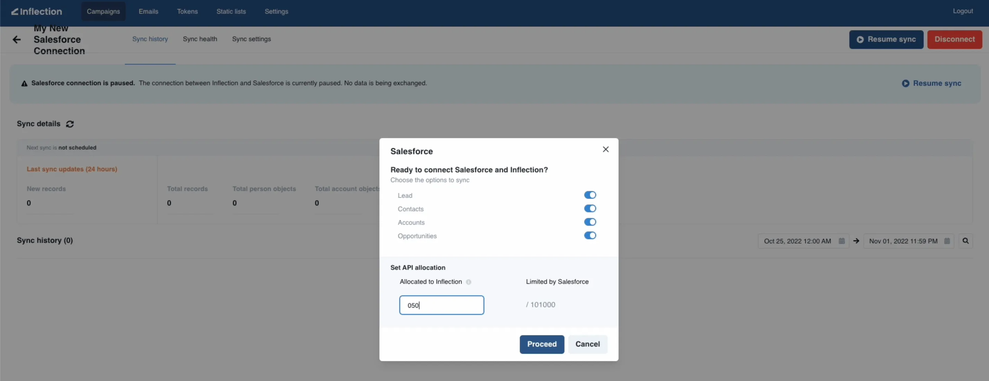Click the Inflection logo in header
Screen dimensions: 989x381
(37, 11)
